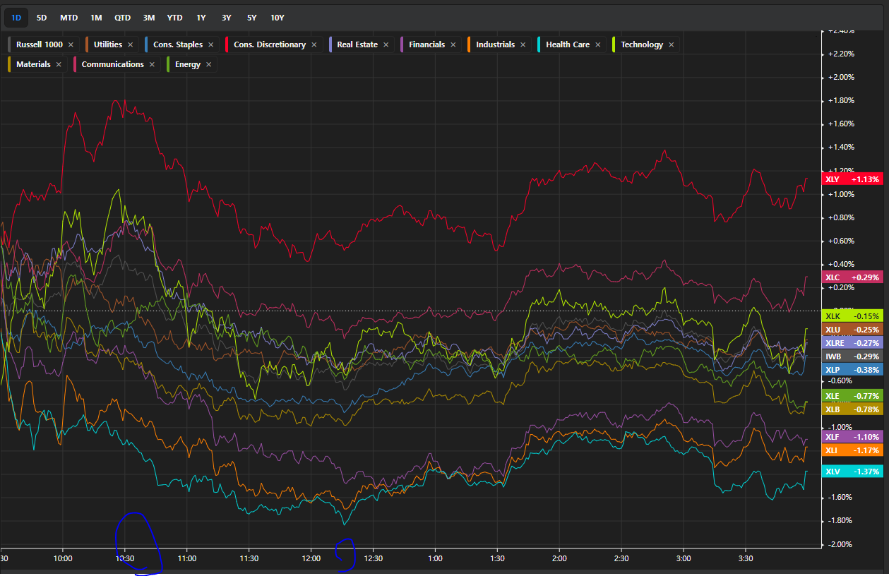Remove the Real Estate series
The height and width of the screenshot is (576, 889).
pos(385,44)
